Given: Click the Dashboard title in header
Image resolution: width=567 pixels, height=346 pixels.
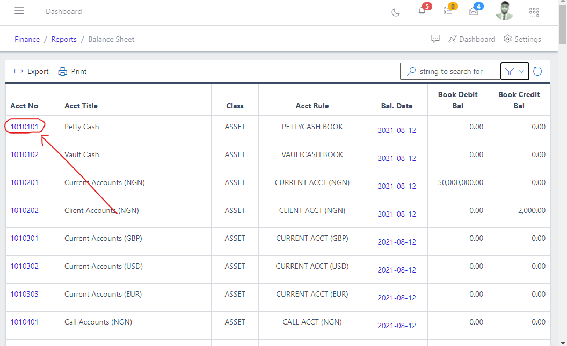Looking at the screenshot, I should click(64, 12).
